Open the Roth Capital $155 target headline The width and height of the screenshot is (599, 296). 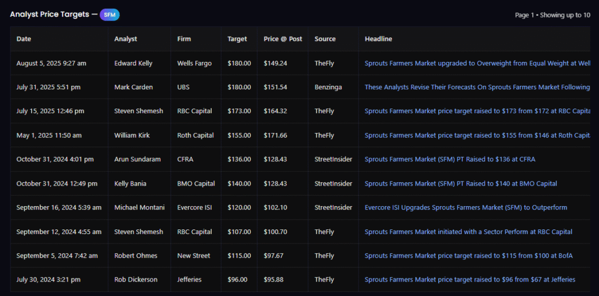point(477,135)
